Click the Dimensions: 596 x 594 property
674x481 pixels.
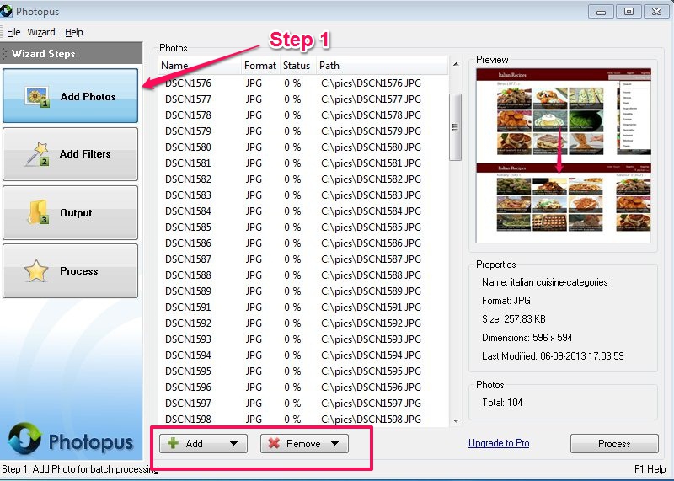527,338
